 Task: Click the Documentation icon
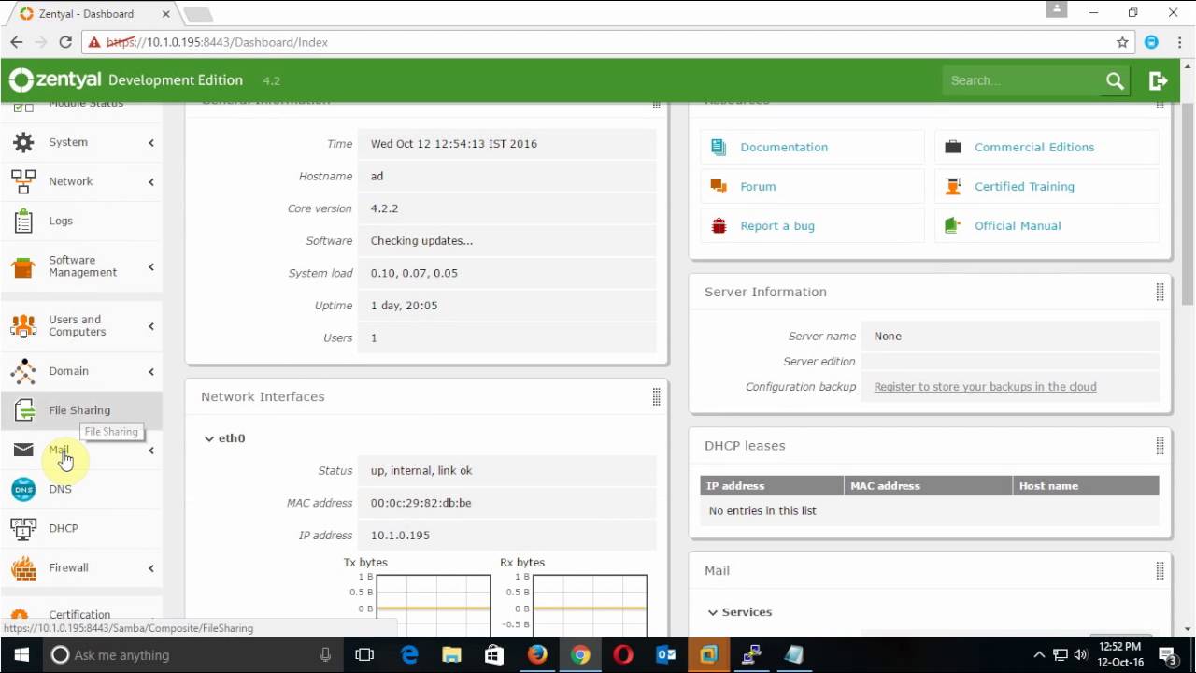719,147
